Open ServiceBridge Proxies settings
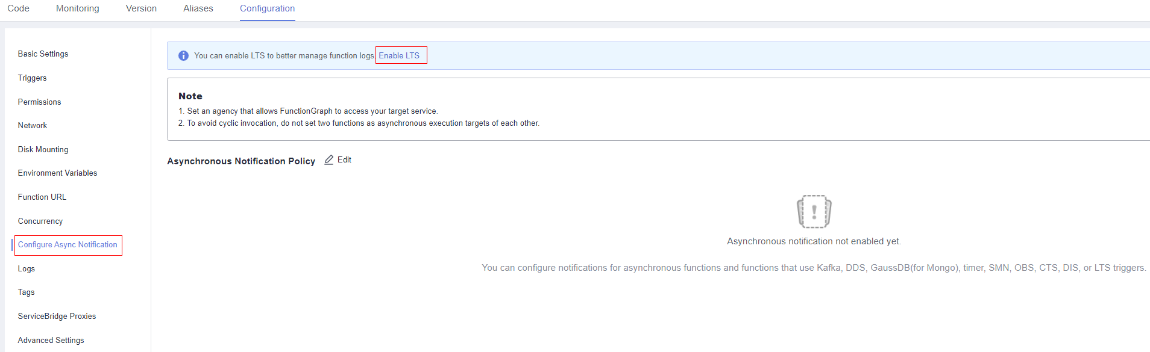The image size is (1150, 352). click(57, 316)
